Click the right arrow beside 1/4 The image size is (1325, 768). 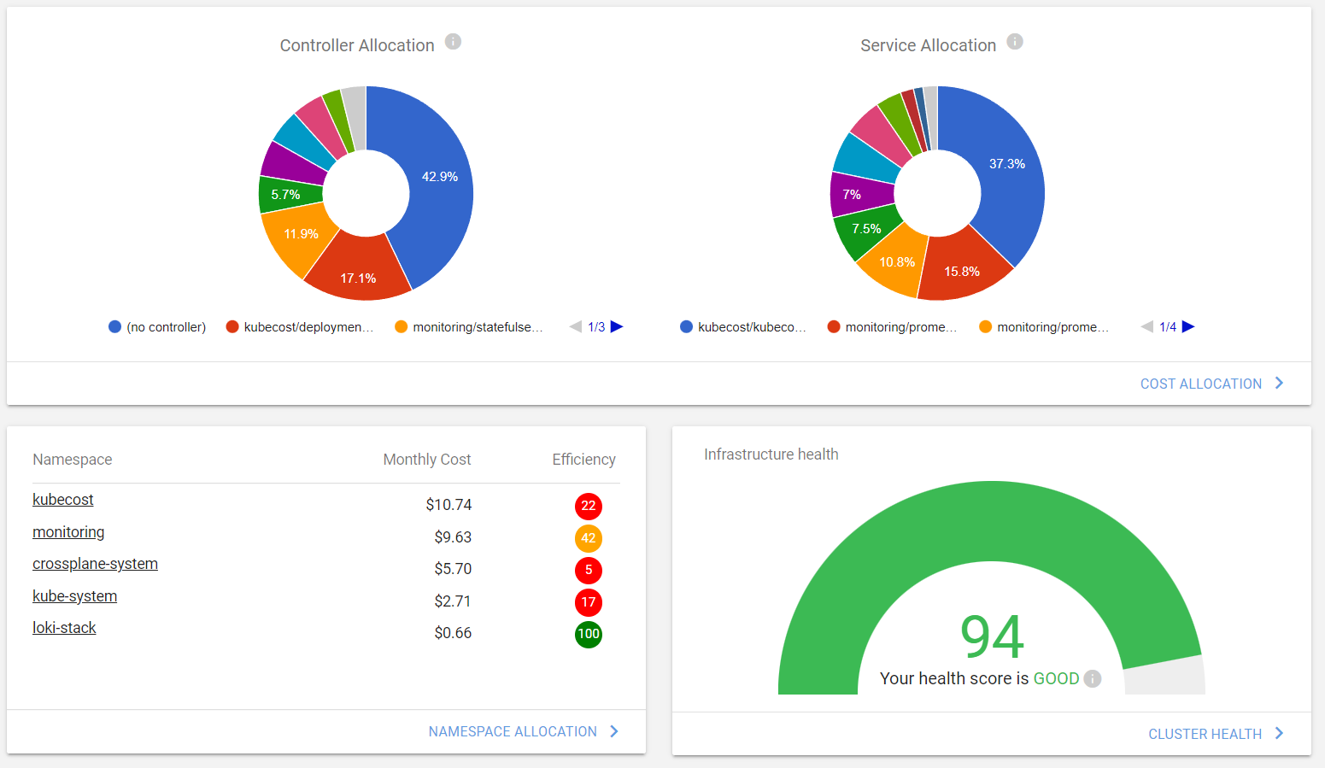pos(1189,326)
